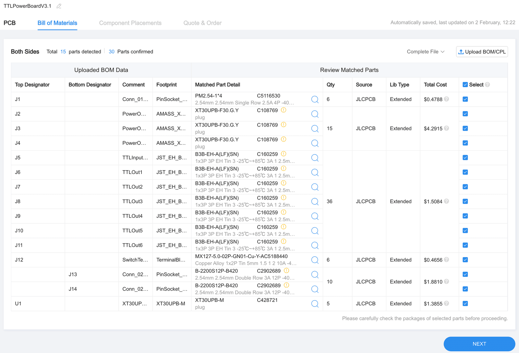Click warning icon beside J13's C2902689
Viewport: 519px width, 353px height.
(286, 270)
